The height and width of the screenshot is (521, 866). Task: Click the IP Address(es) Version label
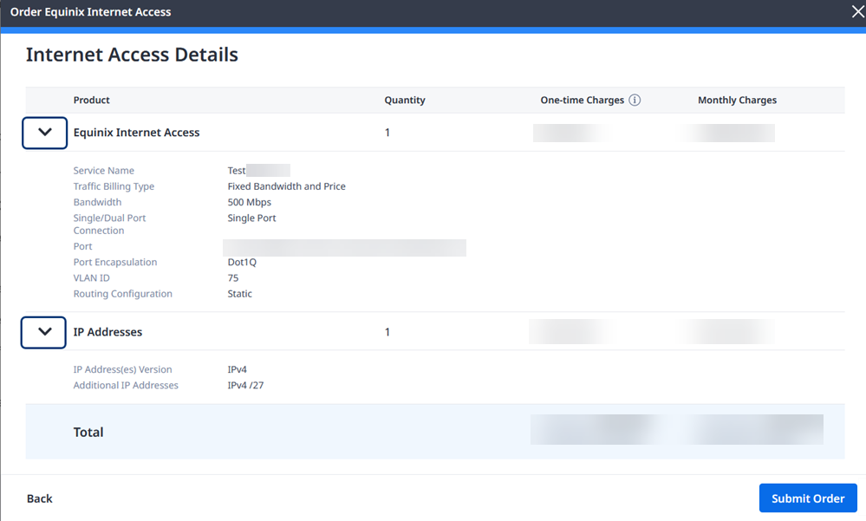pos(122,369)
